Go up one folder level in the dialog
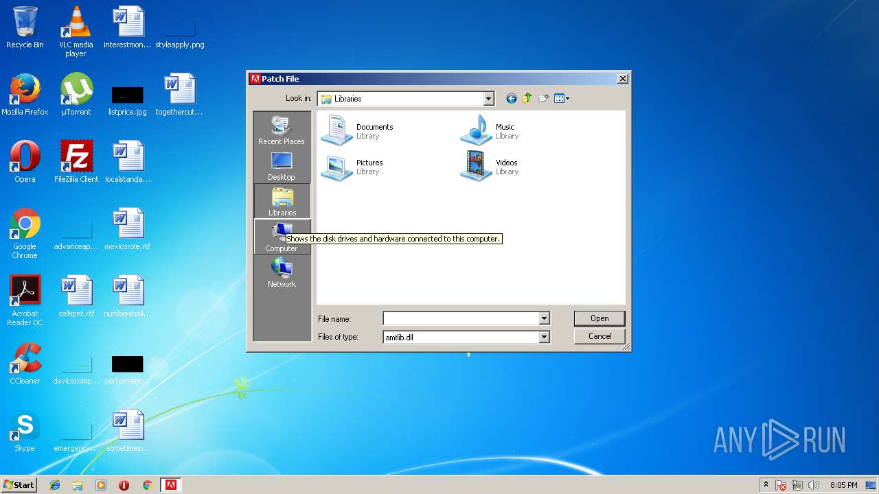879x494 pixels. [x=527, y=99]
